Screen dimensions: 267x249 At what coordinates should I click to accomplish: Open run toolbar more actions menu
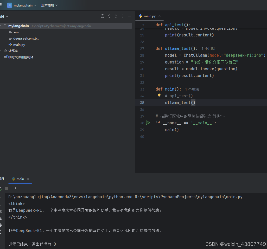pyautogui.click(x=15, y=189)
